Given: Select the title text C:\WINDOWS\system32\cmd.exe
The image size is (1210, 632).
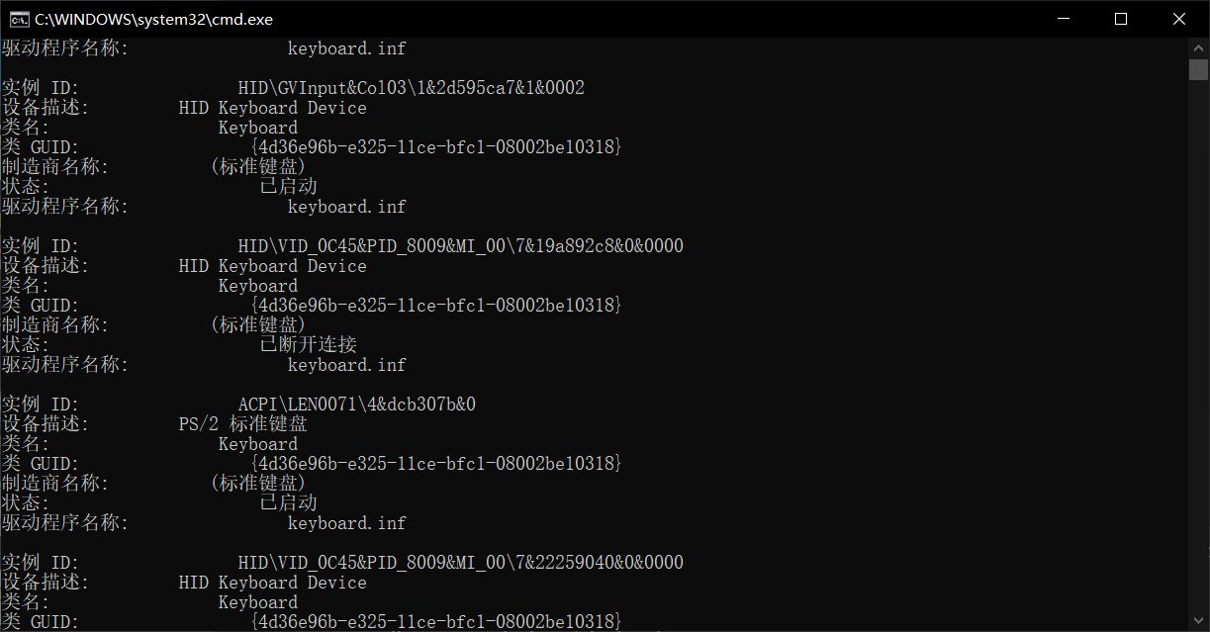Looking at the screenshot, I should [x=153, y=18].
